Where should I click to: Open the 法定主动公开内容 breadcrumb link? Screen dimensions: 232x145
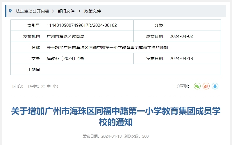tap(32, 11)
